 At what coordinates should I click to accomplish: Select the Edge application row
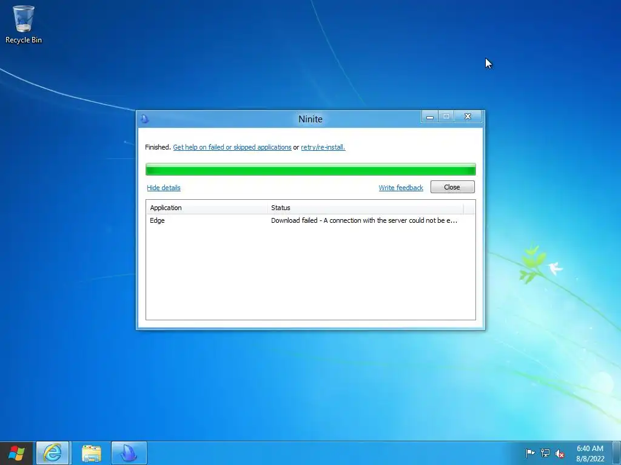[x=310, y=220]
